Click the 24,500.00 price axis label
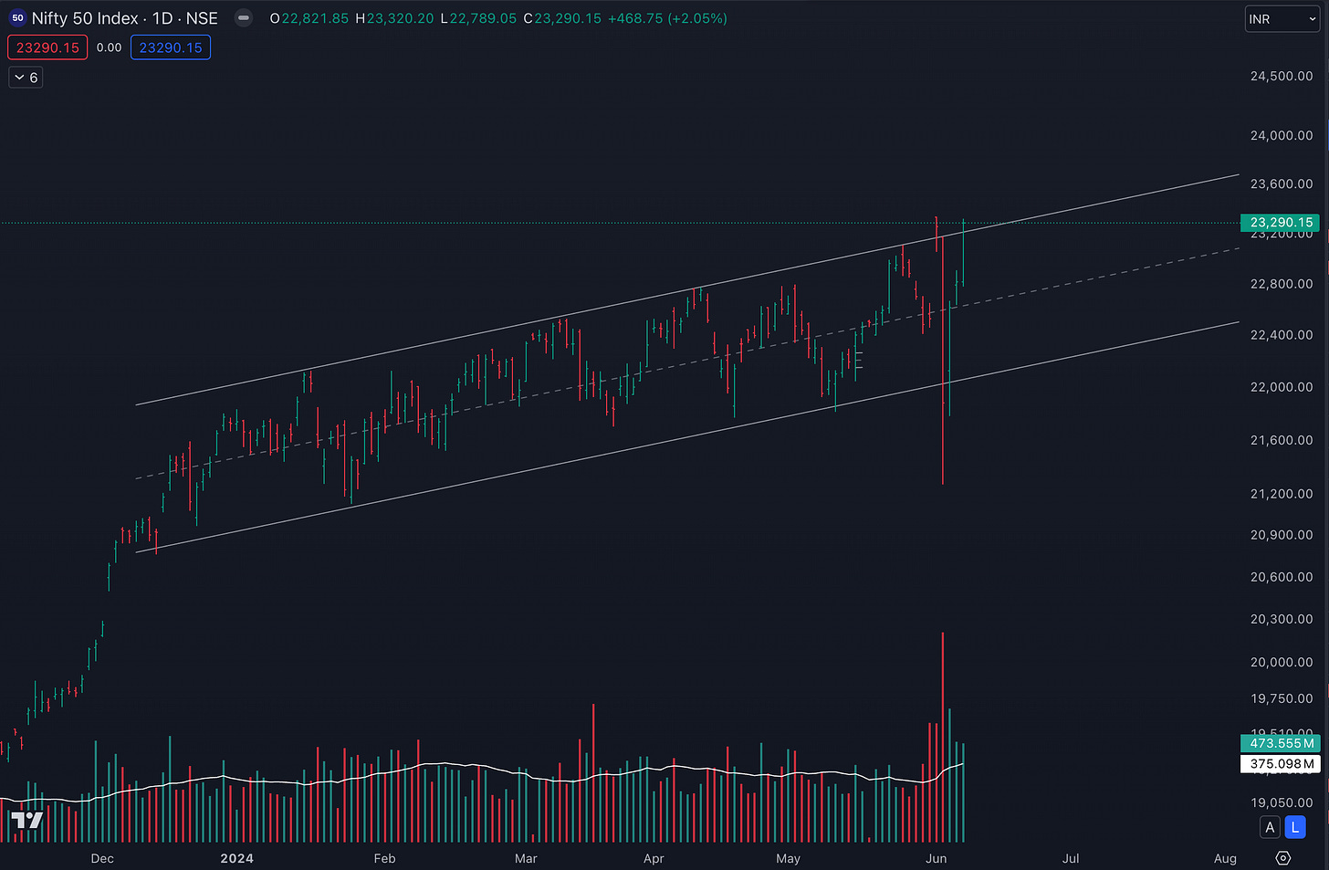The height and width of the screenshot is (870, 1329). coord(1281,76)
